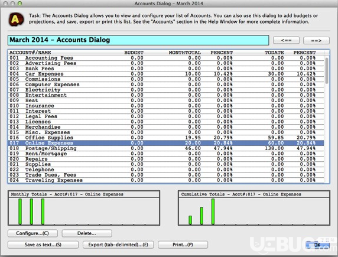The height and width of the screenshot is (257, 338).
Task: Click Export (tab-delimited)...(E) button
Action: [118, 245]
